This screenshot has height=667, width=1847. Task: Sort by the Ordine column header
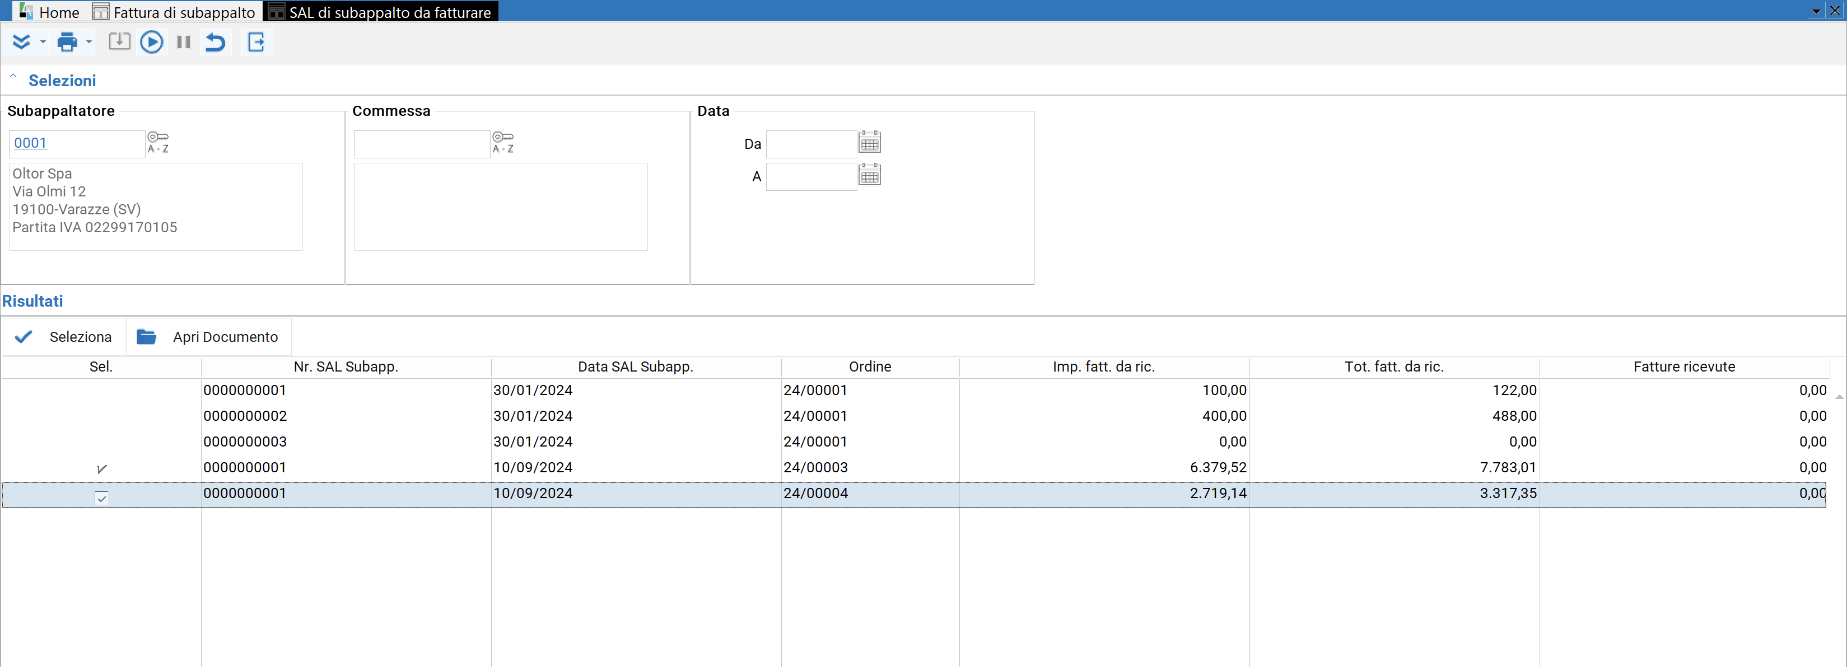[870, 367]
